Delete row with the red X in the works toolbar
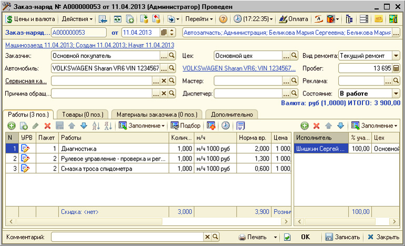This screenshot has height=246, width=405. point(47,126)
